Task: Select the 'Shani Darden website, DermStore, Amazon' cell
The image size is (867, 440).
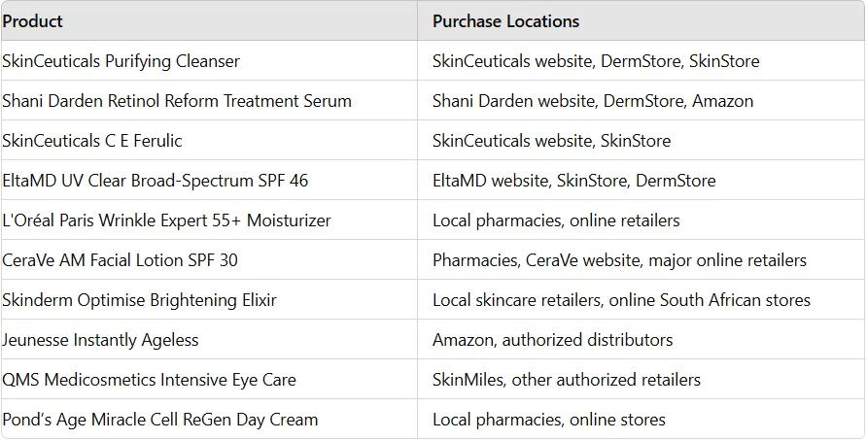Action: coord(593,101)
